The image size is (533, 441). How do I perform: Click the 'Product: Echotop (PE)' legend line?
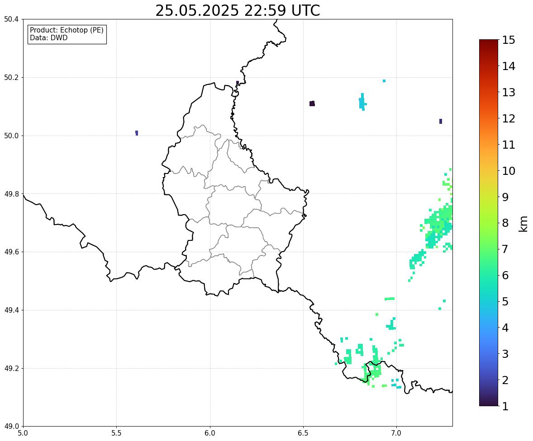[67, 30]
